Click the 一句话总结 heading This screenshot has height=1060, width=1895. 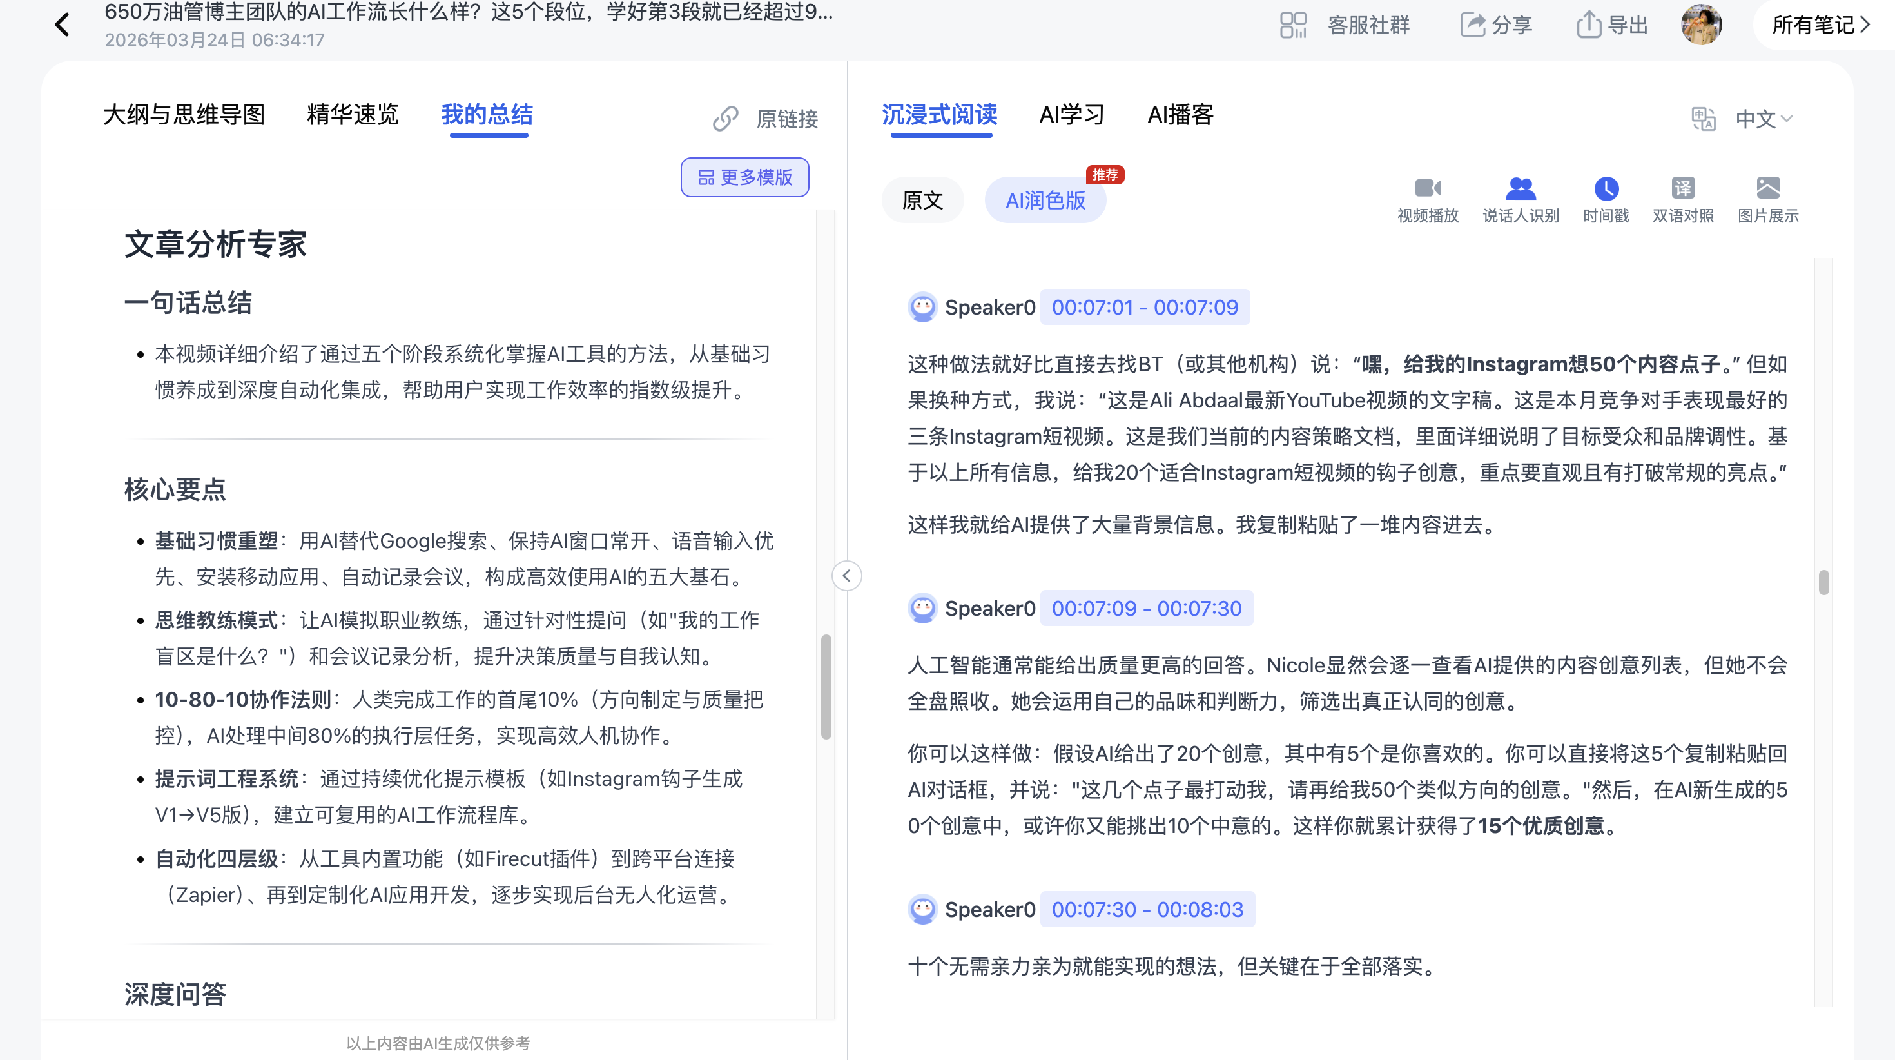tap(188, 302)
